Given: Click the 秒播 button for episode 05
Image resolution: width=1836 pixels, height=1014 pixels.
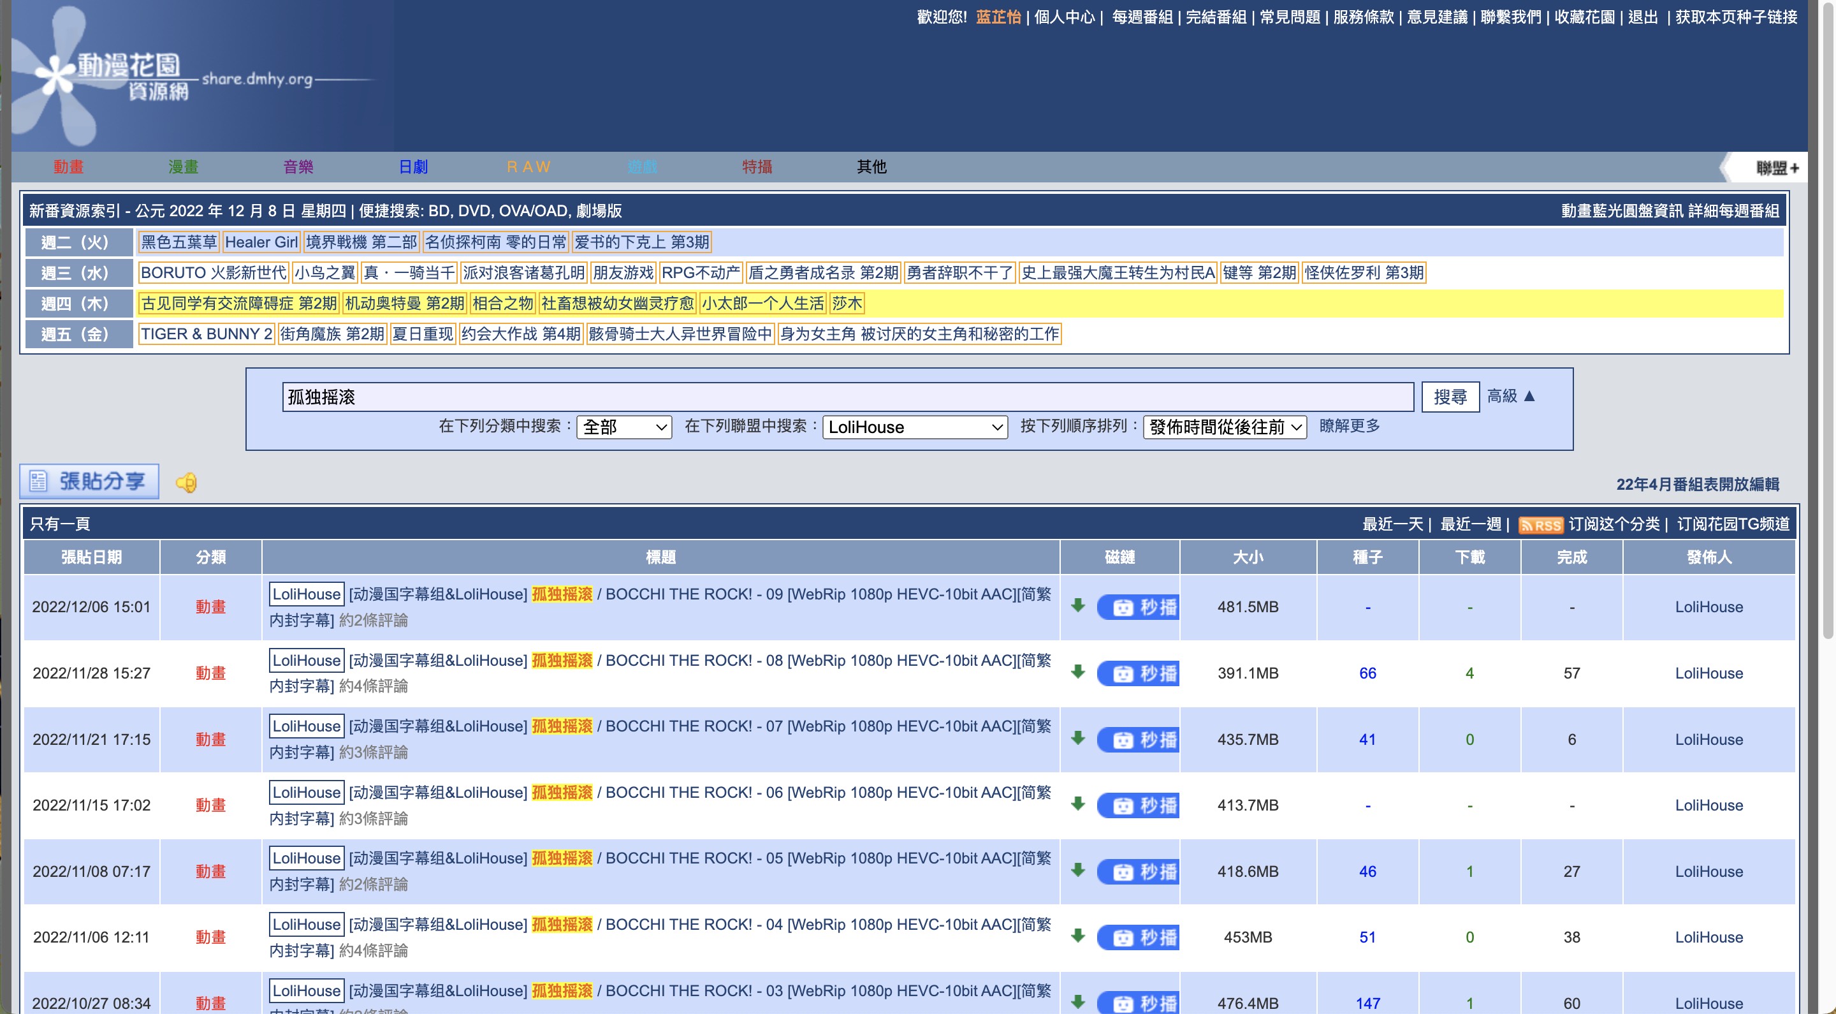Looking at the screenshot, I should click(1138, 871).
